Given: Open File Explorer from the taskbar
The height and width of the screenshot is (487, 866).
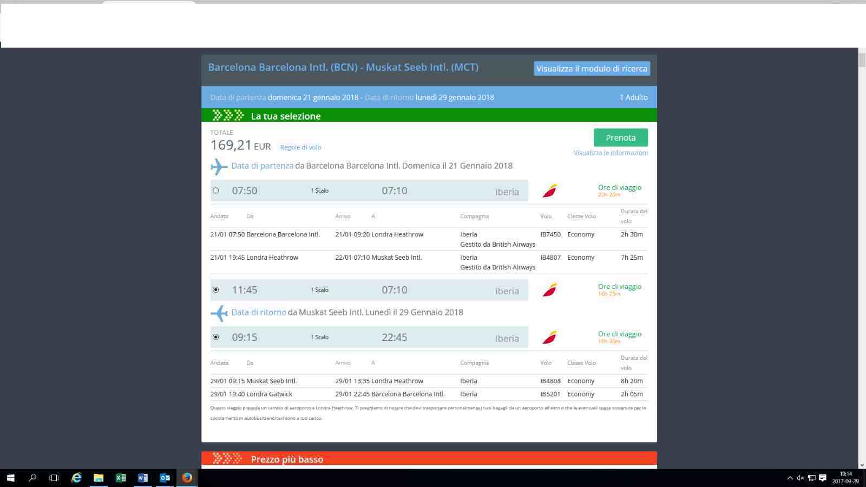Looking at the screenshot, I should [x=99, y=478].
